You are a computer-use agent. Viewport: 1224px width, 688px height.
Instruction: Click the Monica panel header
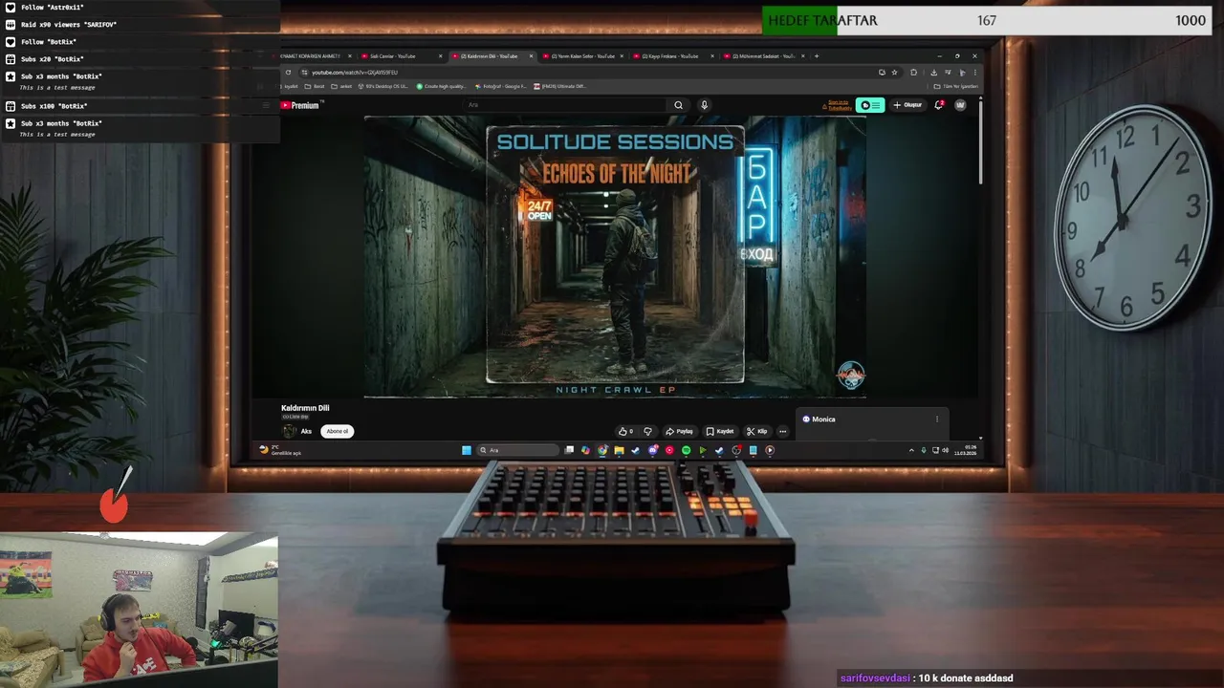[x=871, y=419]
